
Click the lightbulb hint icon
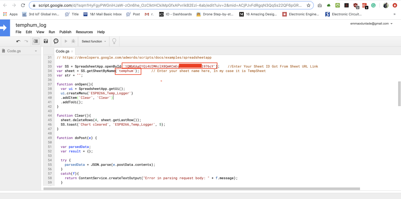click(x=114, y=41)
